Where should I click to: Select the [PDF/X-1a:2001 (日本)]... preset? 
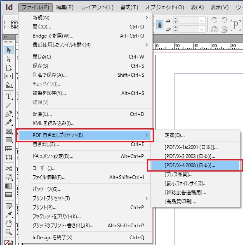click(195, 147)
